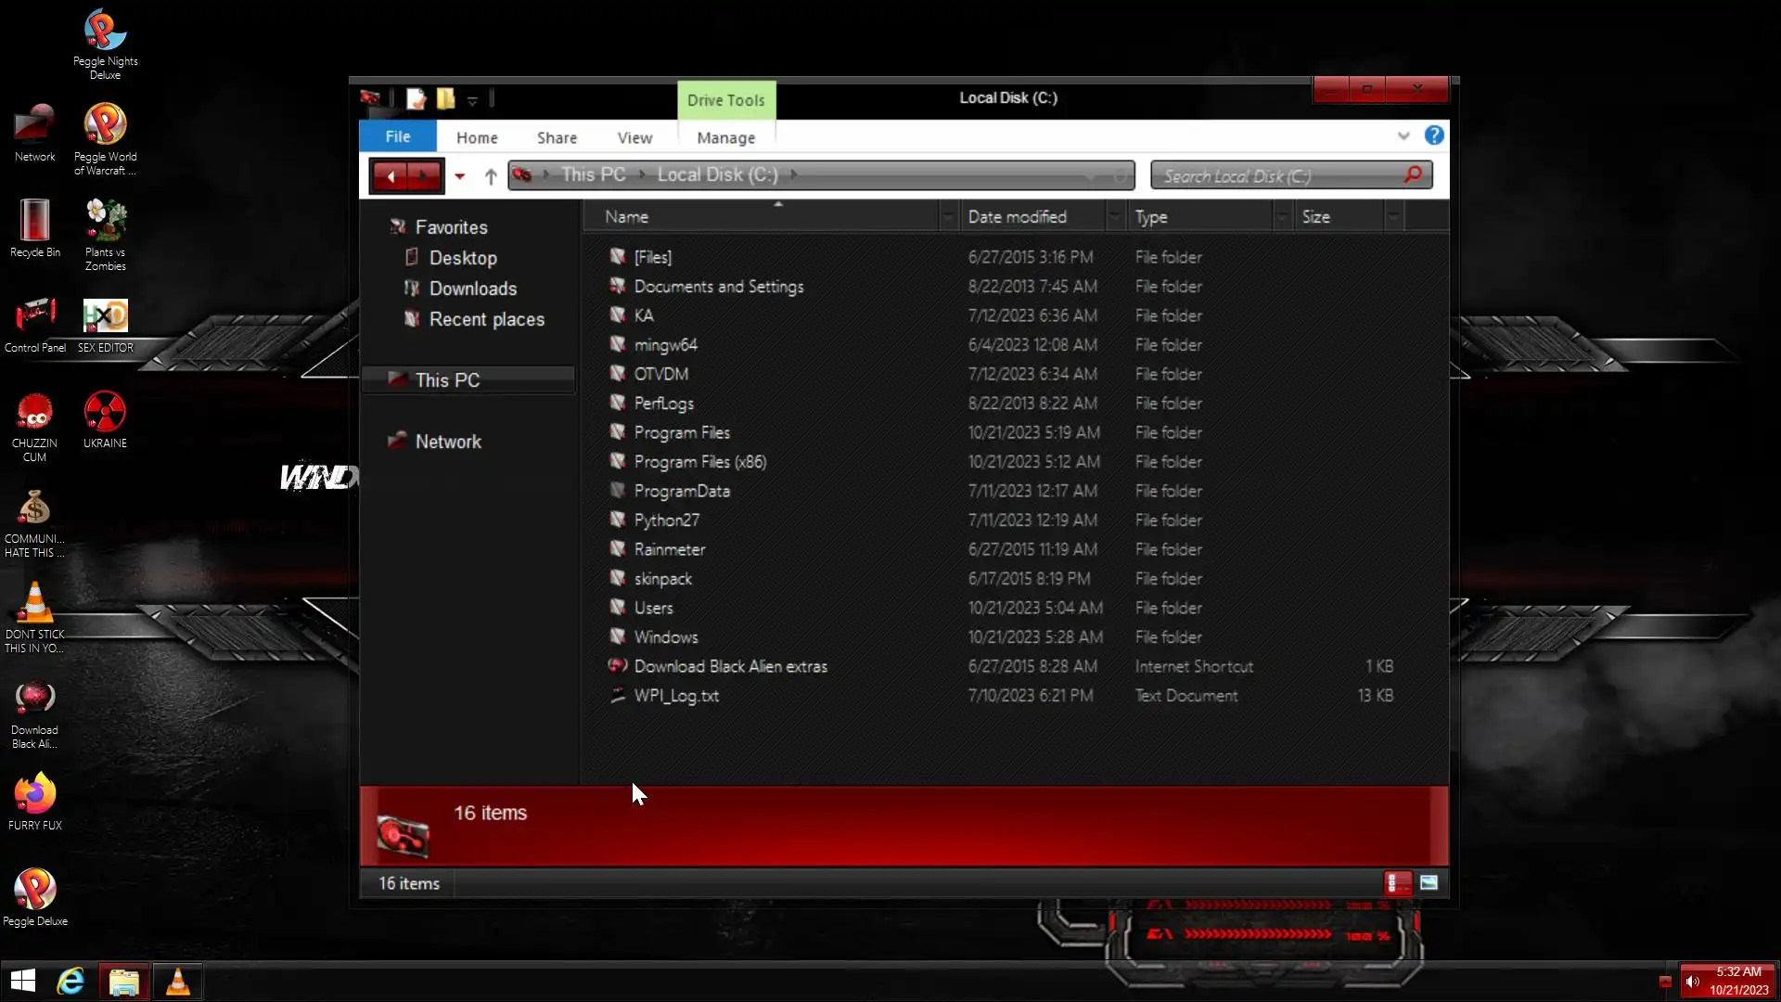Click the Properties quick access icon
The width and height of the screenshot is (1781, 1002).
tap(416, 98)
